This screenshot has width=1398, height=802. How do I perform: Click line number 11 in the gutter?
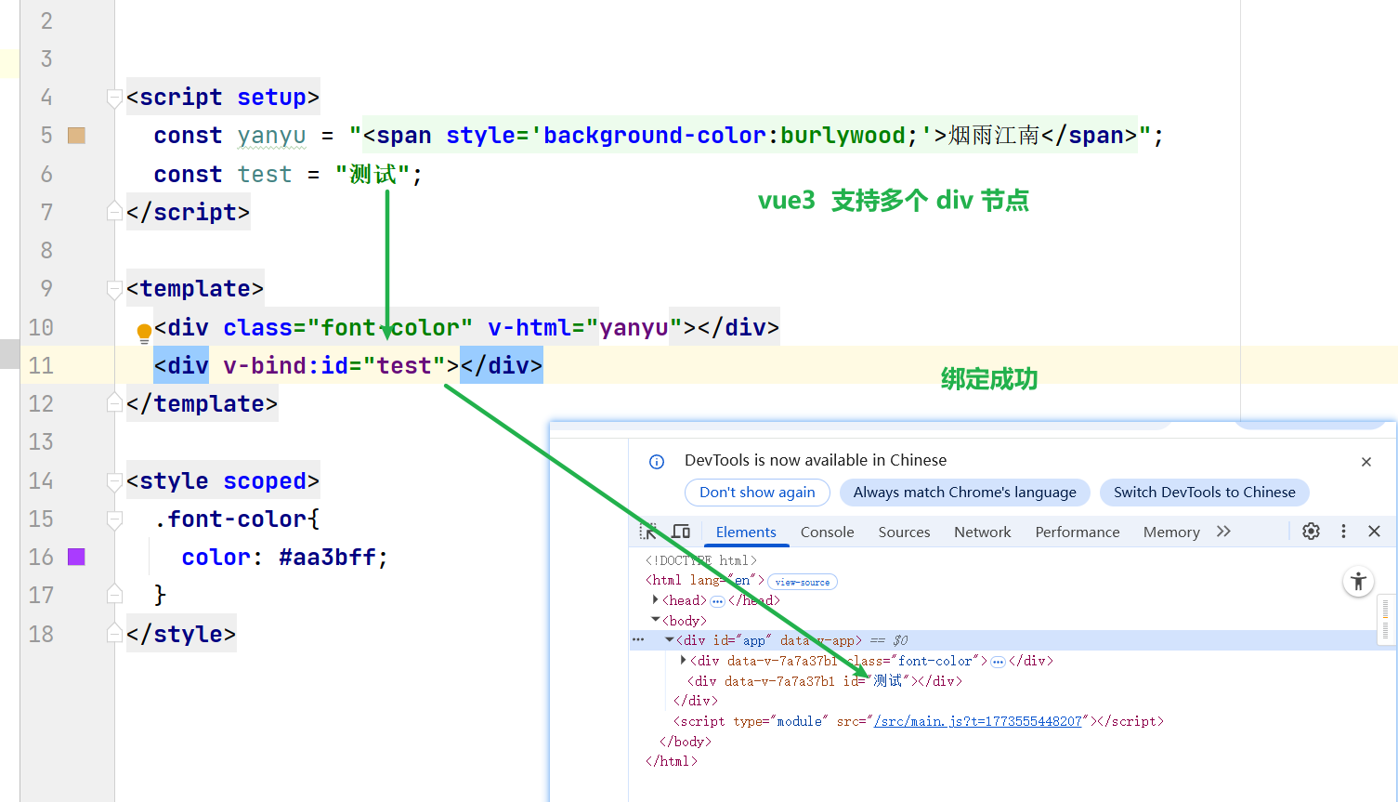(41, 365)
